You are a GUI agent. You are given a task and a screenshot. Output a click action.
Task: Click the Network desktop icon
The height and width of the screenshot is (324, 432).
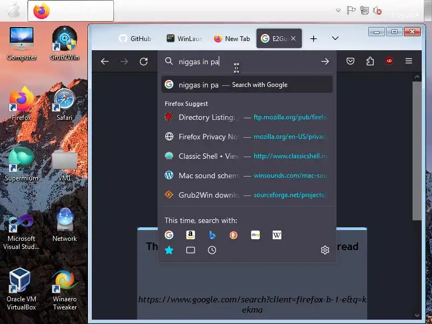(64, 225)
